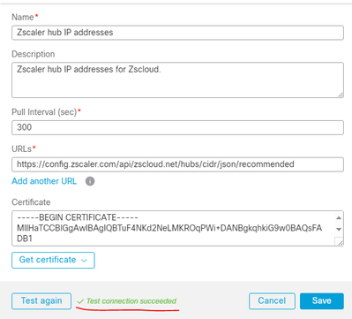Click the Certificate box scroll down arrow

pyautogui.click(x=339, y=229)
